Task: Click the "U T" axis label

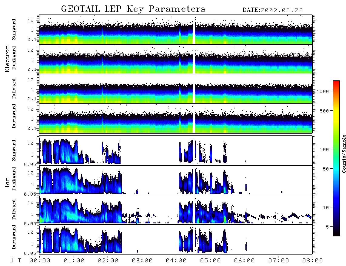Action: [x=15, y=261]
